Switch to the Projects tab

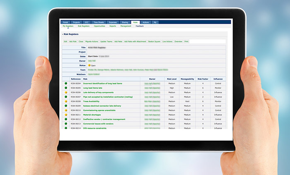pyautogui.click(x=76, y=22)
